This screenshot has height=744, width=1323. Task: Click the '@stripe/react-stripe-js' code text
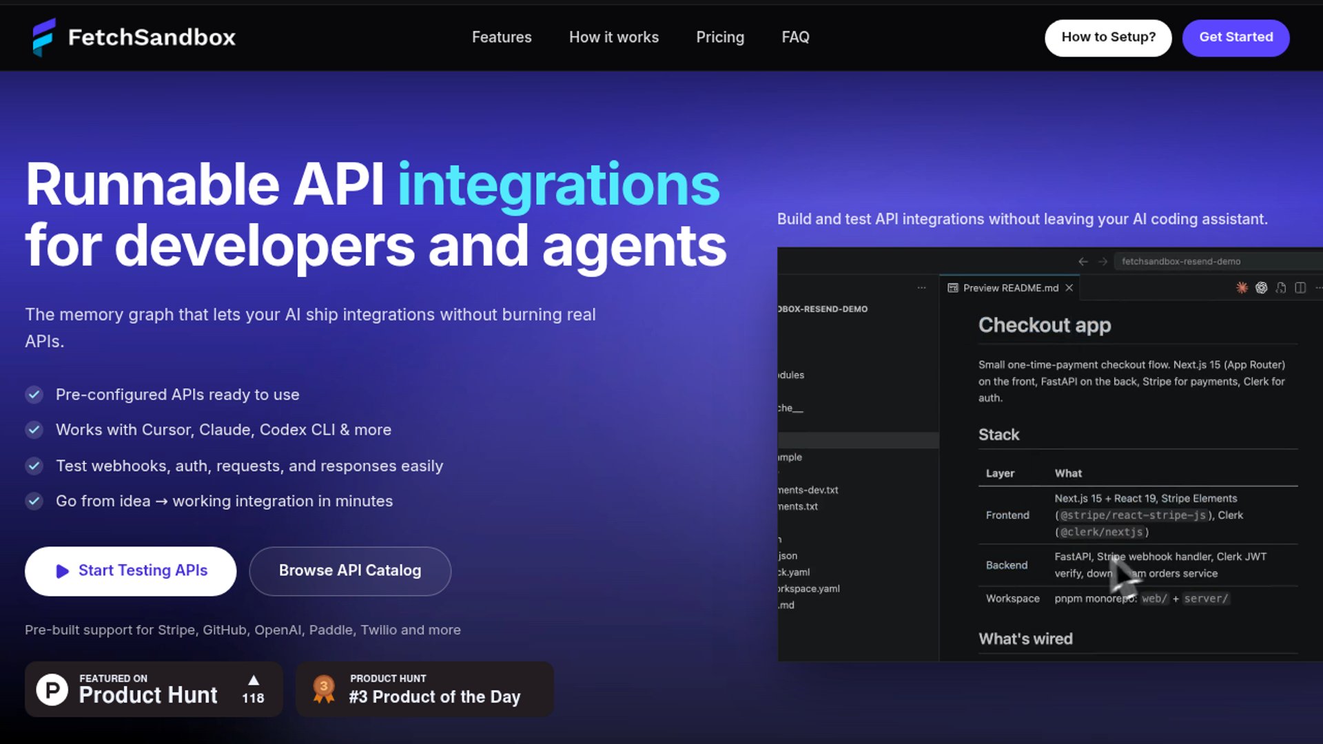(x=1133, y=515)
